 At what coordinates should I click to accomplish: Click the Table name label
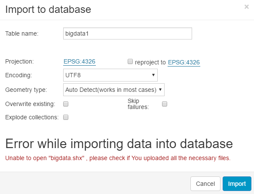click(22, 33)
